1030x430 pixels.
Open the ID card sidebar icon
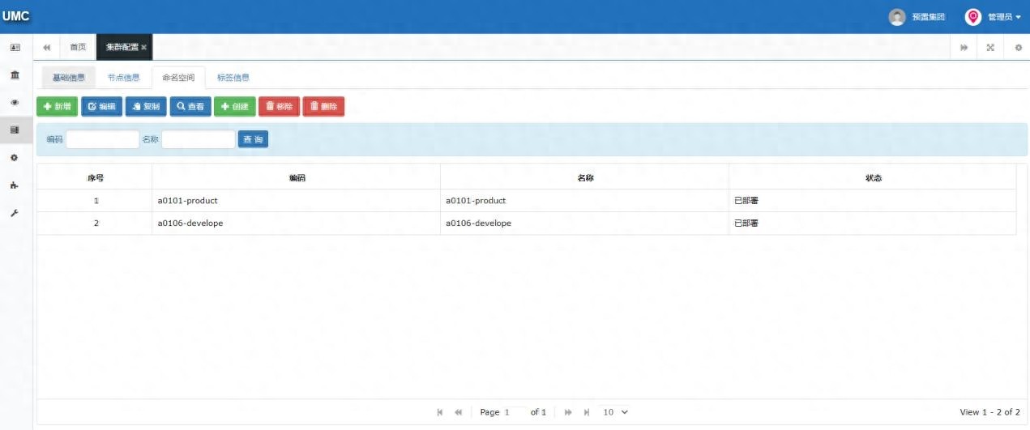pos(15,48)
